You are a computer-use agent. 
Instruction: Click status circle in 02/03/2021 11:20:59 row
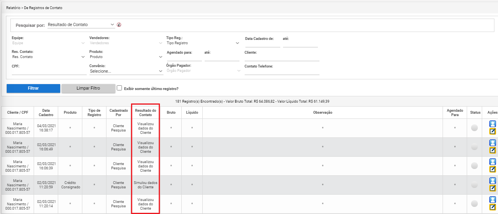[x=475, y=185]
